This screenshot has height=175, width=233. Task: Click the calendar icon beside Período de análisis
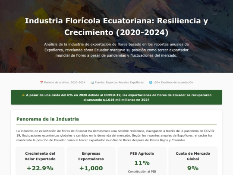click(41, 82)
